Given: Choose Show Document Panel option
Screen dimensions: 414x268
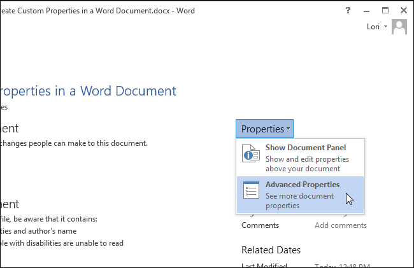Looking at the screenshot, I should pyautogui.click(x=300, y=158).
